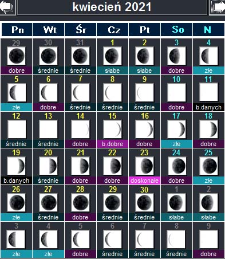Click 'dobre' rating under day 10
225x259 pixels.
(x=176, y=107)
